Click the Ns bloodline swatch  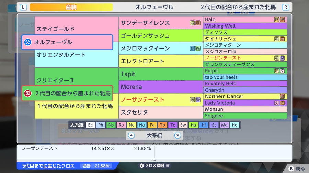pos(111,125)
